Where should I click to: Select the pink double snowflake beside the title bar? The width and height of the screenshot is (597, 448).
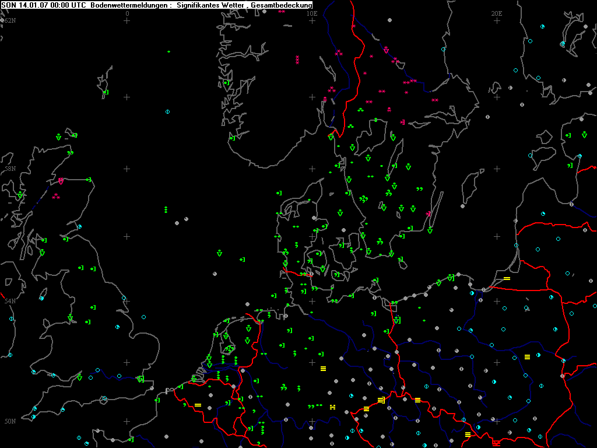[x=282, y=12]
